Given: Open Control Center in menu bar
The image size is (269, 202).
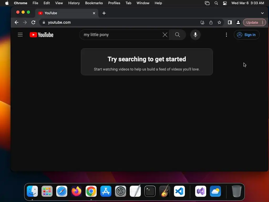Looking at the screenshot, I should (x=225, y=3).
